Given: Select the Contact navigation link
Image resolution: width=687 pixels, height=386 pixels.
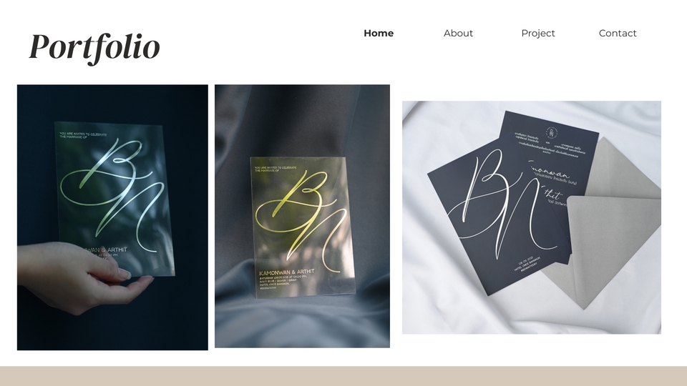Looking at the screenshot, I should click(618, 34).
